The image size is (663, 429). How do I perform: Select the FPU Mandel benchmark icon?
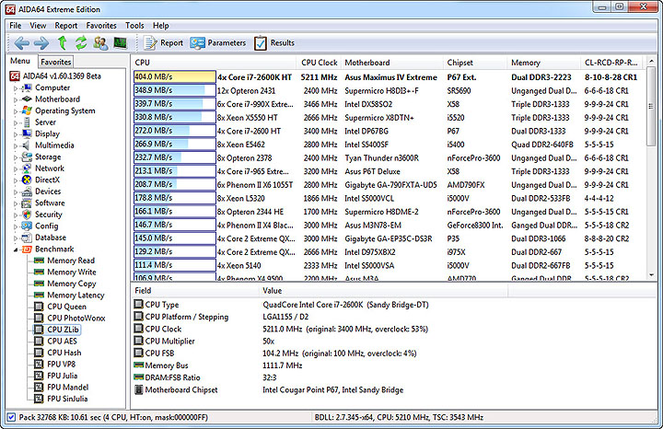[39, 388]
